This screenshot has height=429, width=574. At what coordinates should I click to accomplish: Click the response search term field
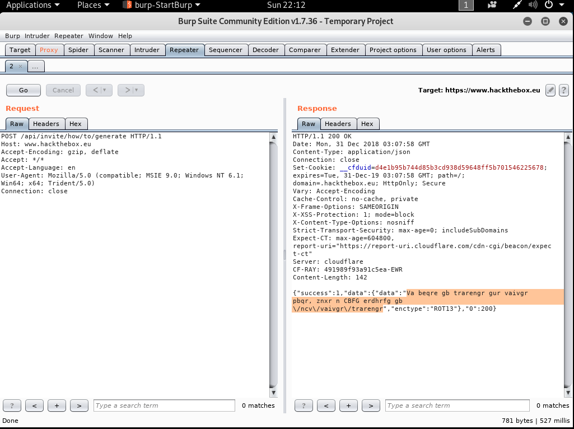click(457, 405)
